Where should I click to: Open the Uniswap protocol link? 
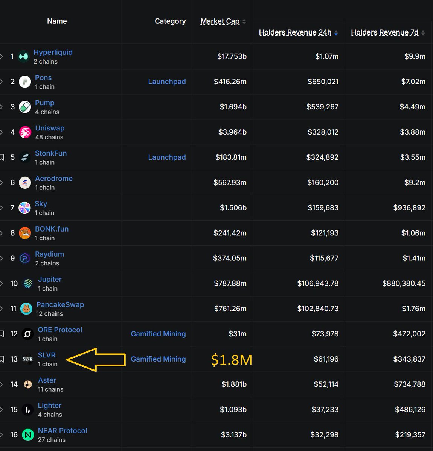pyautogui.click(x=50, y=128)
